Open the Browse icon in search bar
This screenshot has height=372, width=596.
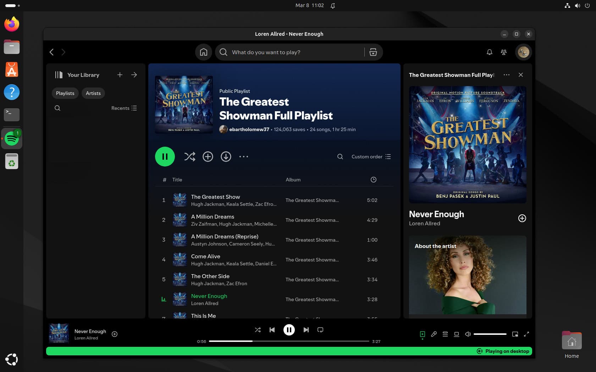pyautogui.click(x=373, y=52)
